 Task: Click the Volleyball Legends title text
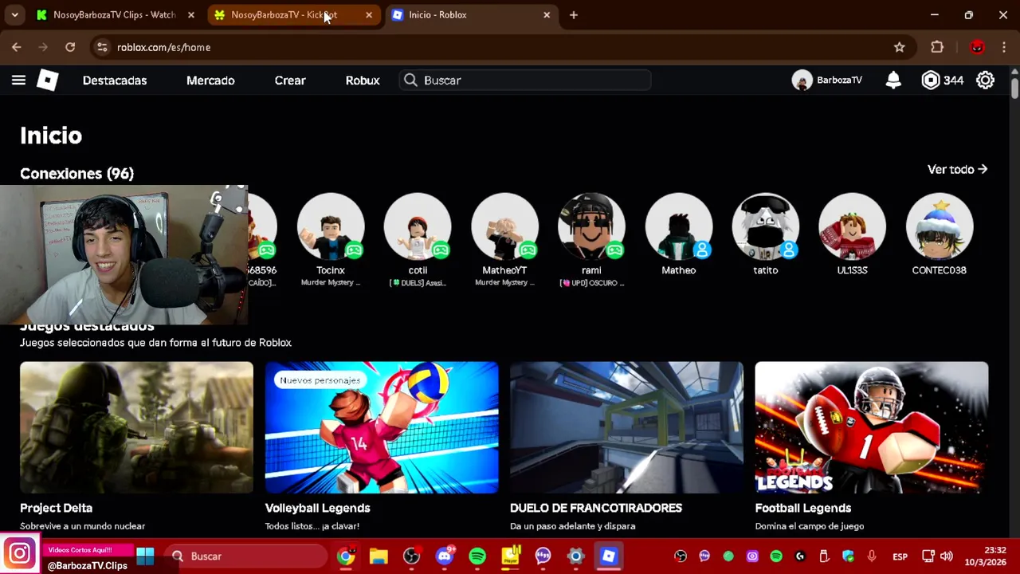[317, 508]
